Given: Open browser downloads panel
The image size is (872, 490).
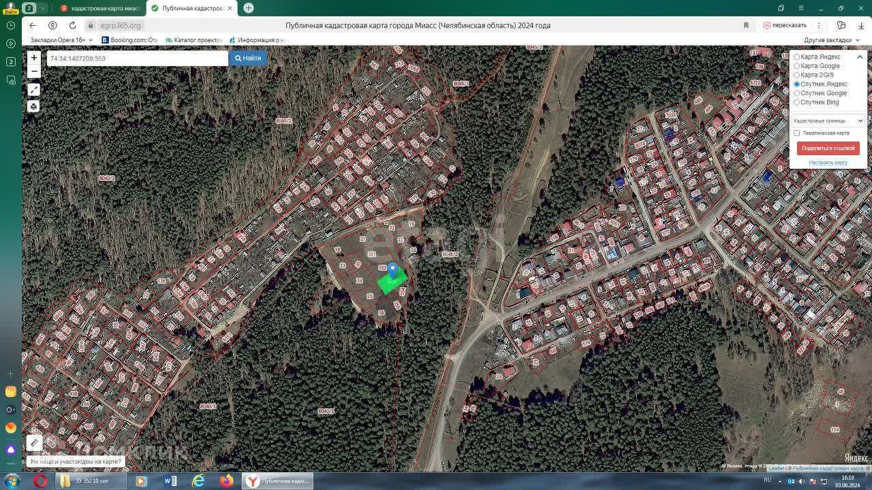Looking at the screenshot, I should (x=861, y=25).
